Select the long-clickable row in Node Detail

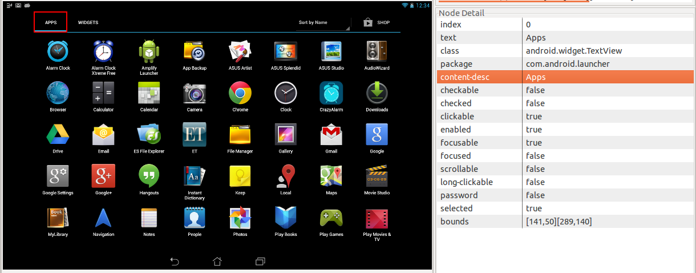(565, 182)
